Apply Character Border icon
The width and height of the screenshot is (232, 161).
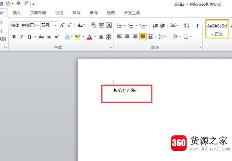coord(109,25)
